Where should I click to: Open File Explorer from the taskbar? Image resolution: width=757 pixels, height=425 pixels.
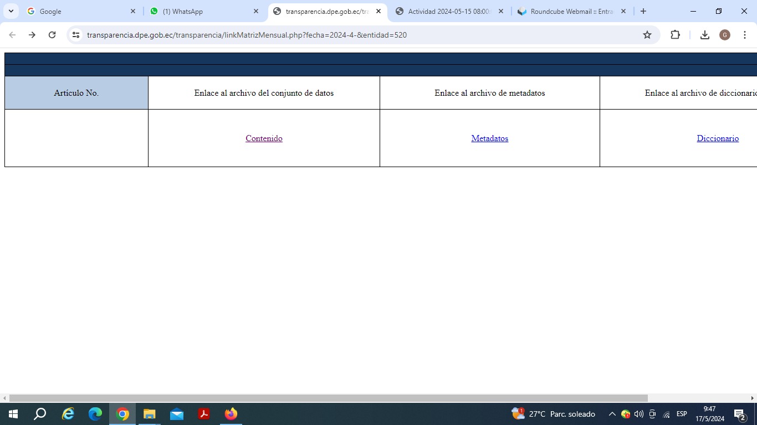pyautogui.click(x=150, y=414)
